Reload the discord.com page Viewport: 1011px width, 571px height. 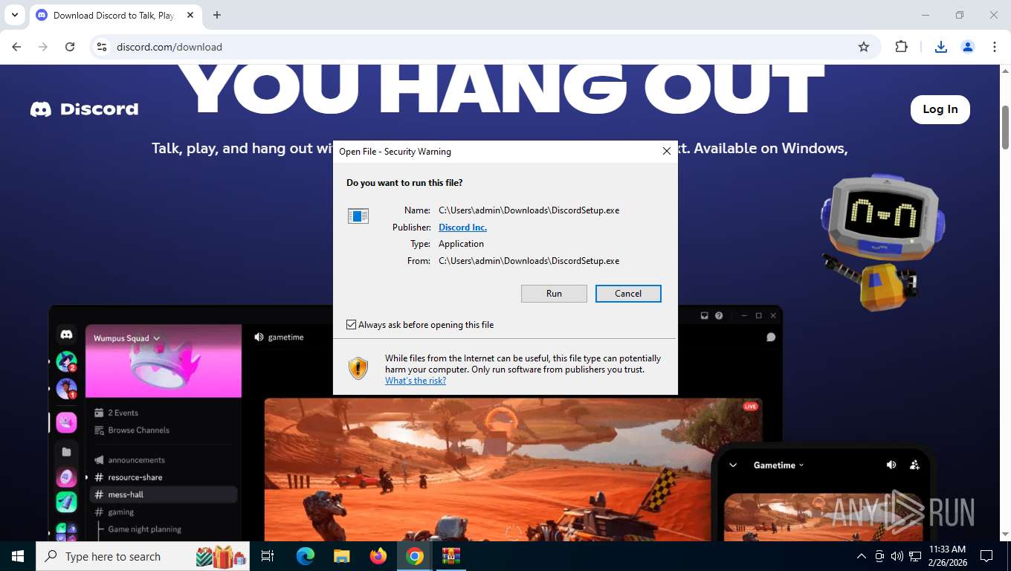pos(70,47)
